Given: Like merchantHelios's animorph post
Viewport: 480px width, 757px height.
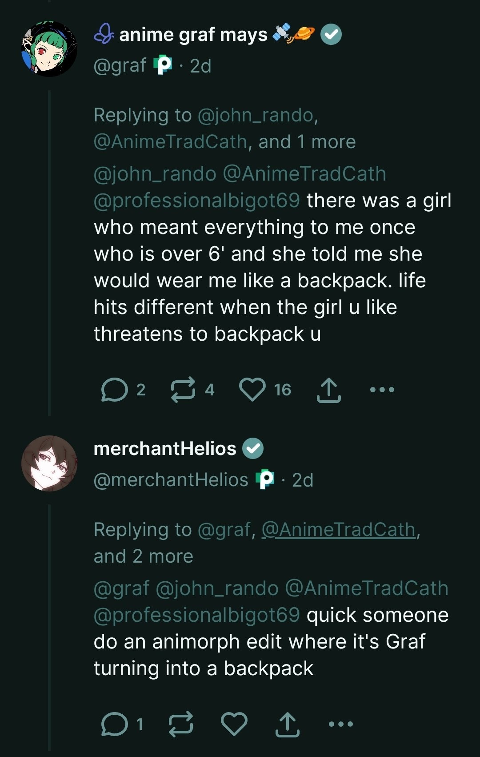Looking at the screenshot, I should [234, 724].
